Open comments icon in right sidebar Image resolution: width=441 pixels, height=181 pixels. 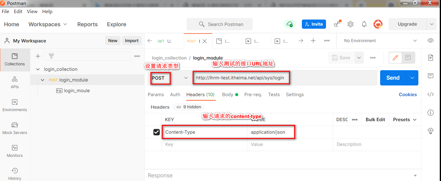tap(431, 76)
